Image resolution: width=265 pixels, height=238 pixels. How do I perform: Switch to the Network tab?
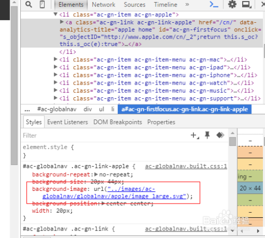click(x=103, y=5)
